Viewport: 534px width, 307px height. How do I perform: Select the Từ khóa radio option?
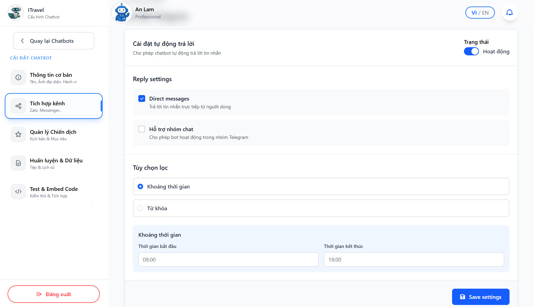pos(140,208)
